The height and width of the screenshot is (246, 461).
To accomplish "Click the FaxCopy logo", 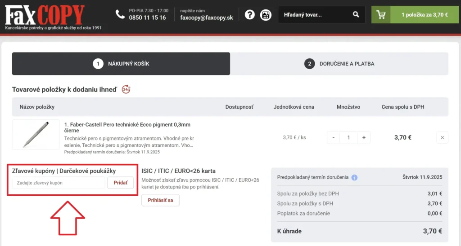I will (x=45, y=16).
